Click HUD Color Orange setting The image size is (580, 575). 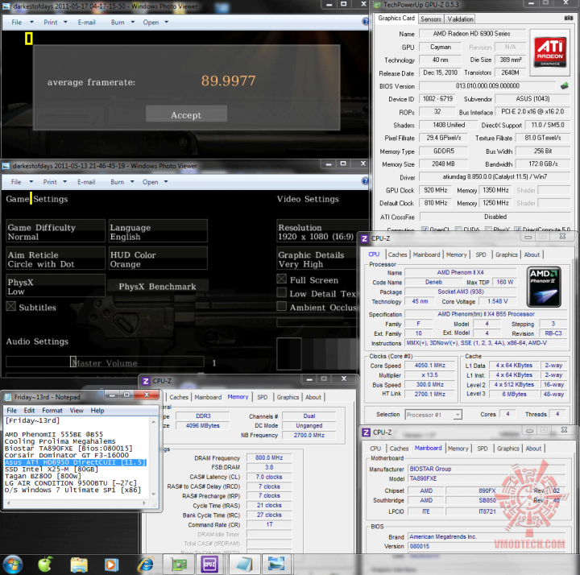tap(158, 259)
